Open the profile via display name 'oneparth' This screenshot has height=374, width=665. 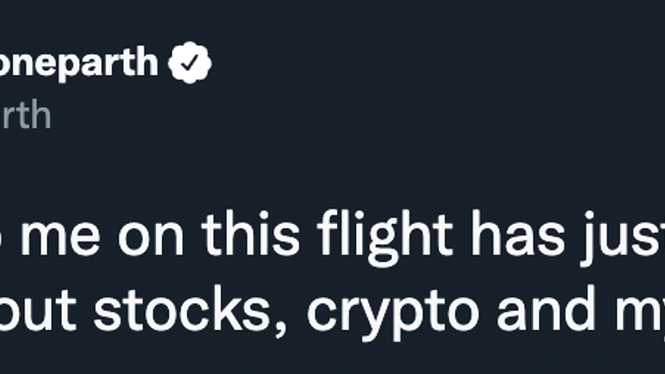(x=79, y=64)
